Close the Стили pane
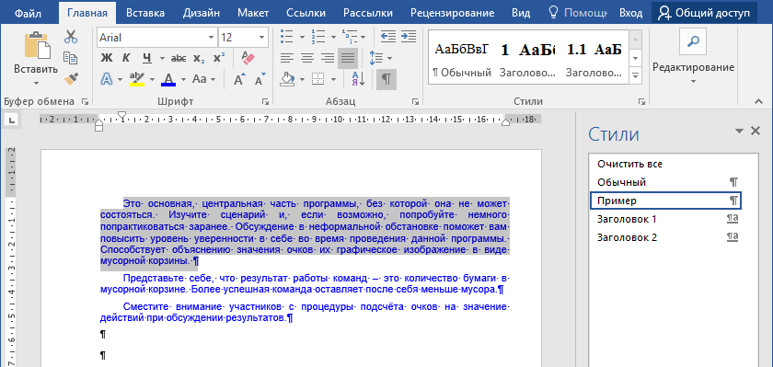The width and height of the screenshot is (773, 367). coord(756,131)
